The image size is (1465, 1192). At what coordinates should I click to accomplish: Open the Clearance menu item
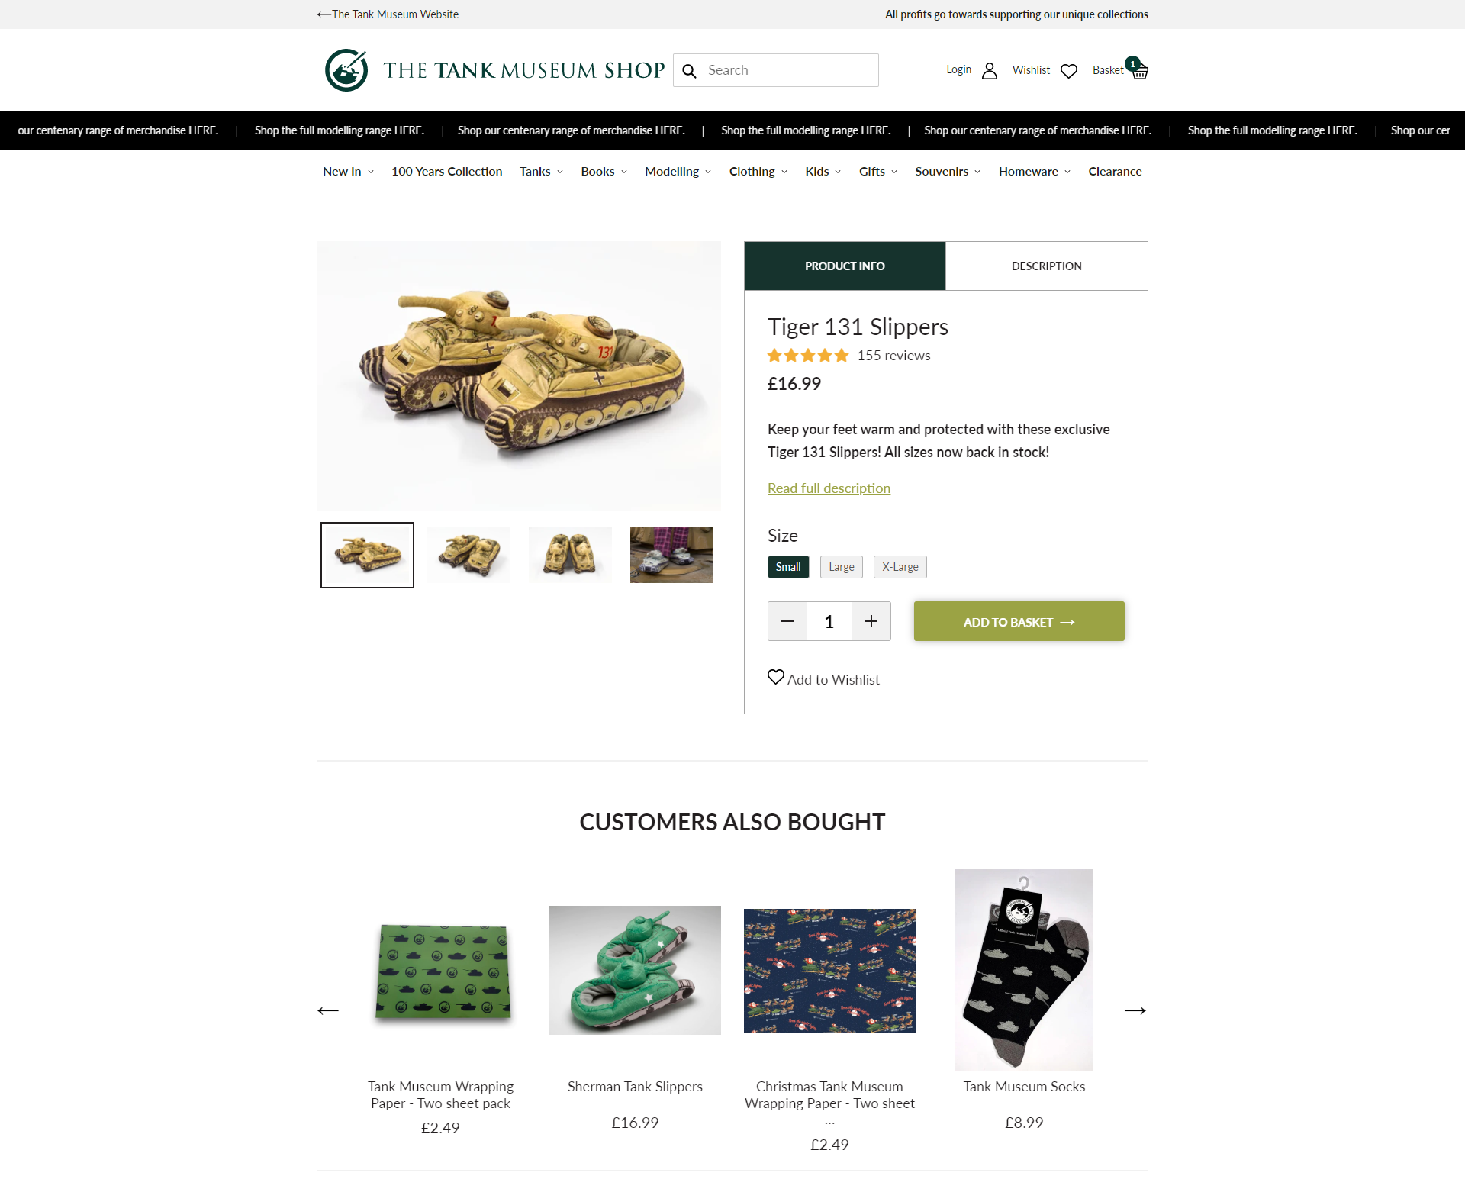point(1115,172)
